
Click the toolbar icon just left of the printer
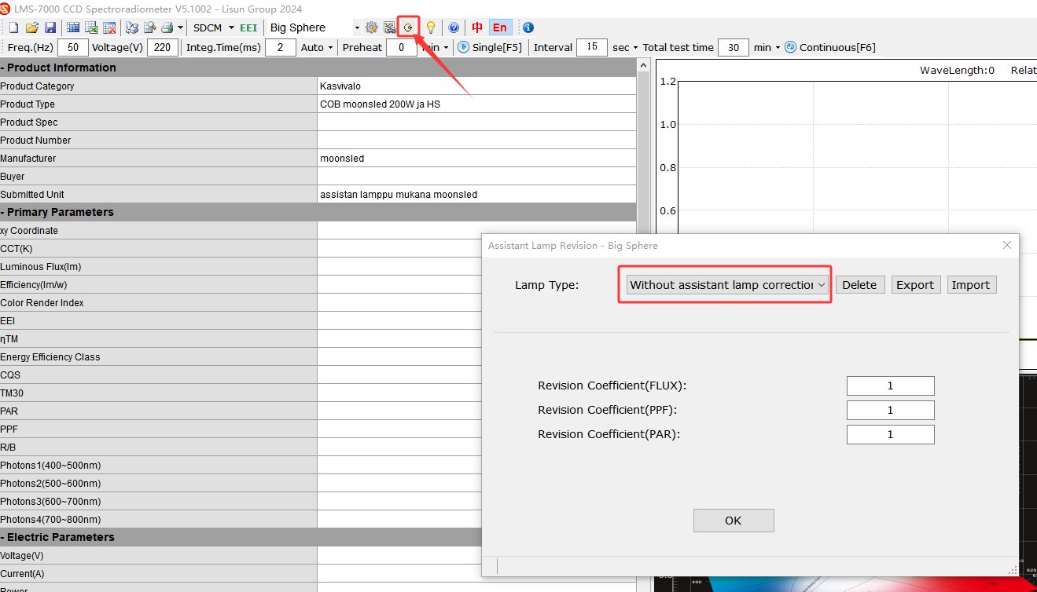coord(149,27)
